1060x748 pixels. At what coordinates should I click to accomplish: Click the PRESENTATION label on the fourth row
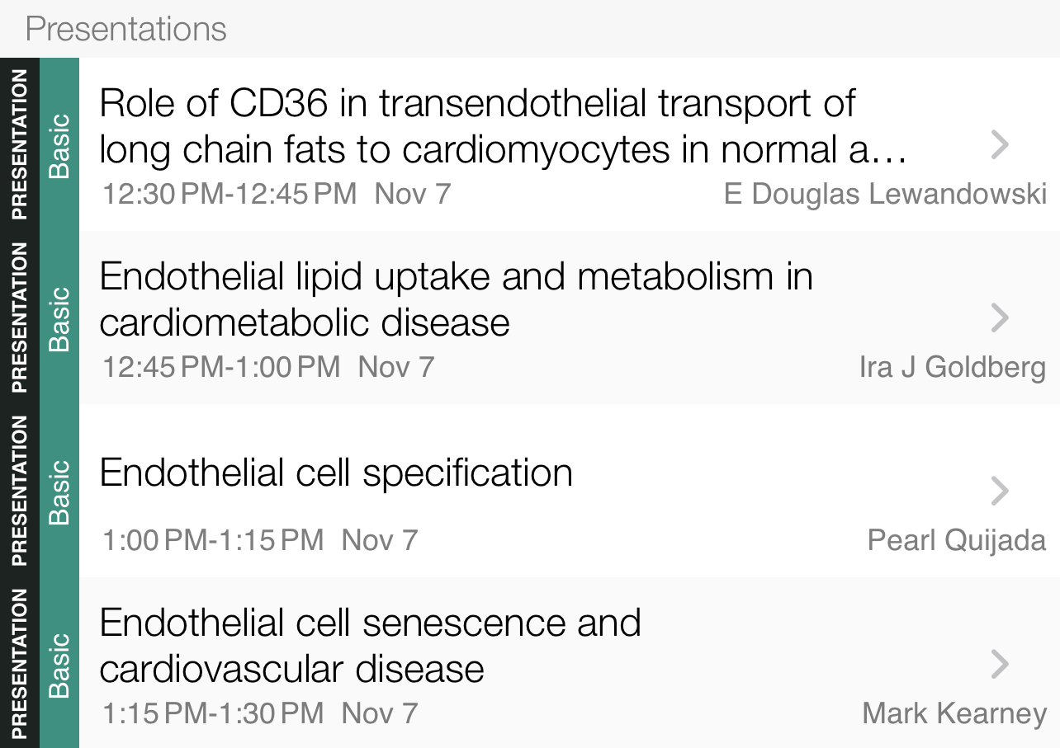coord(19,665)
